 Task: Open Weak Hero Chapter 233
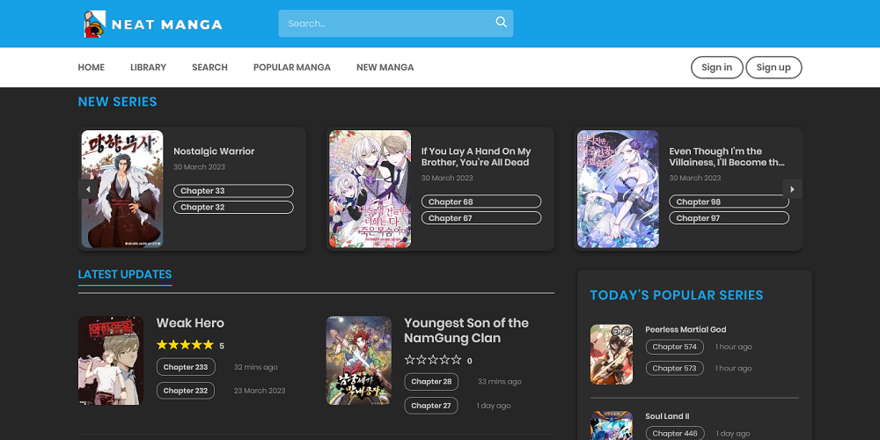click(186, 367)
